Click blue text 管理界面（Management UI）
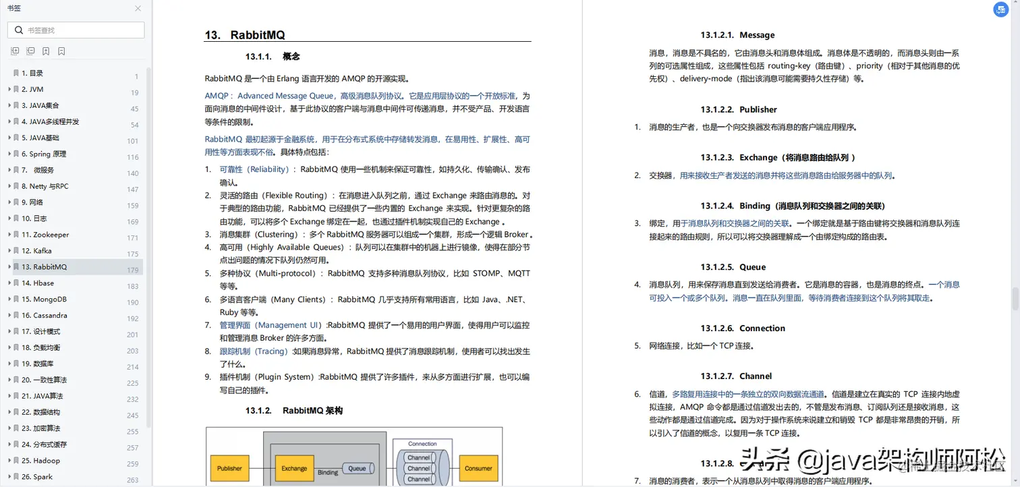This screenshot has height=487, width=1020. pos(273,325)
